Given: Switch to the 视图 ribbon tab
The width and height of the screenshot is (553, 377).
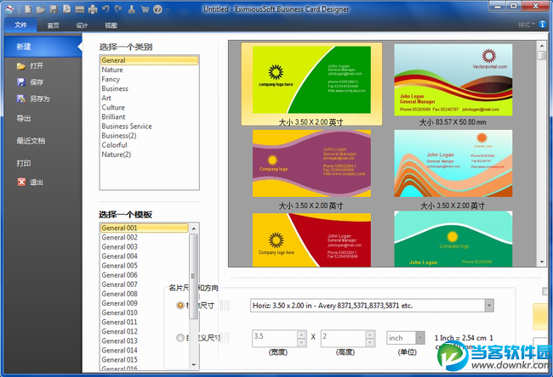Looking at the screenshot, I should tap(111, 25).
